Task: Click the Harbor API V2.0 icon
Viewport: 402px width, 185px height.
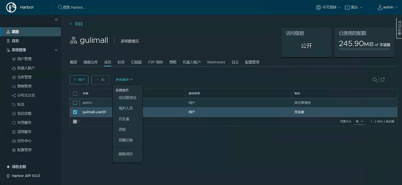Action: (8, 176)
